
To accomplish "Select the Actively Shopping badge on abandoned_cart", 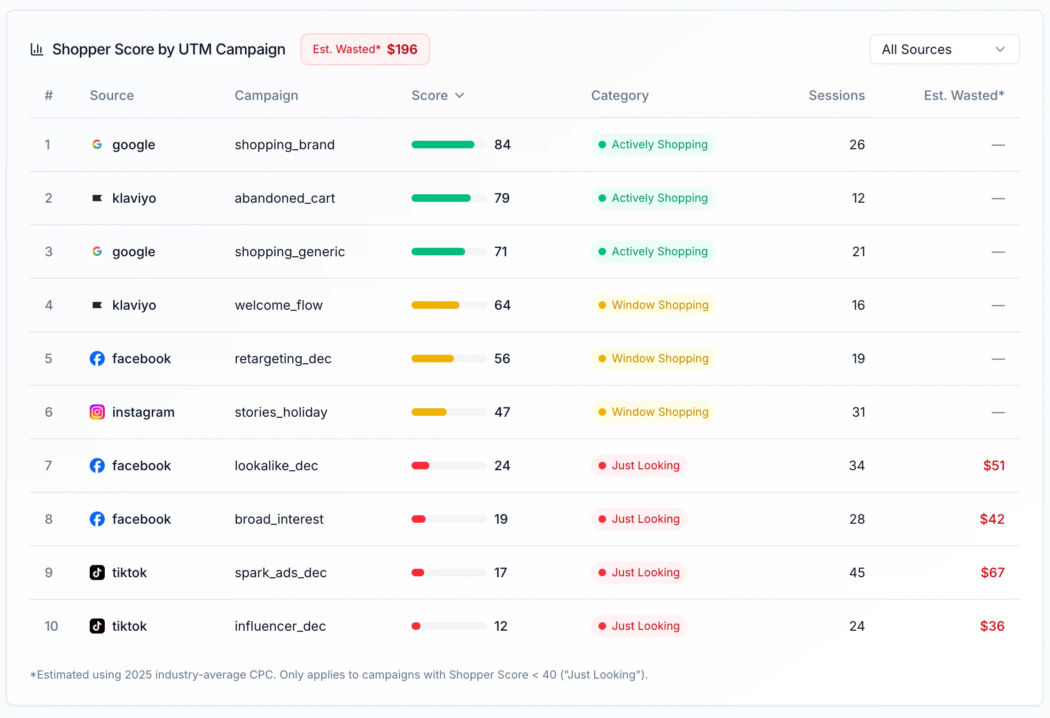I will (653, 198).
